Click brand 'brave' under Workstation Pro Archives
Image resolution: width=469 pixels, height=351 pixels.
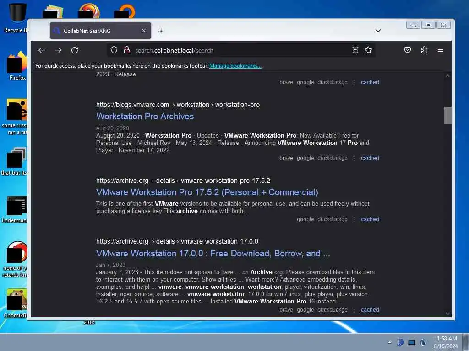pos(286,158)
